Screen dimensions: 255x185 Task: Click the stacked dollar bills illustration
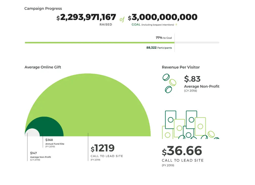(190, 125)
